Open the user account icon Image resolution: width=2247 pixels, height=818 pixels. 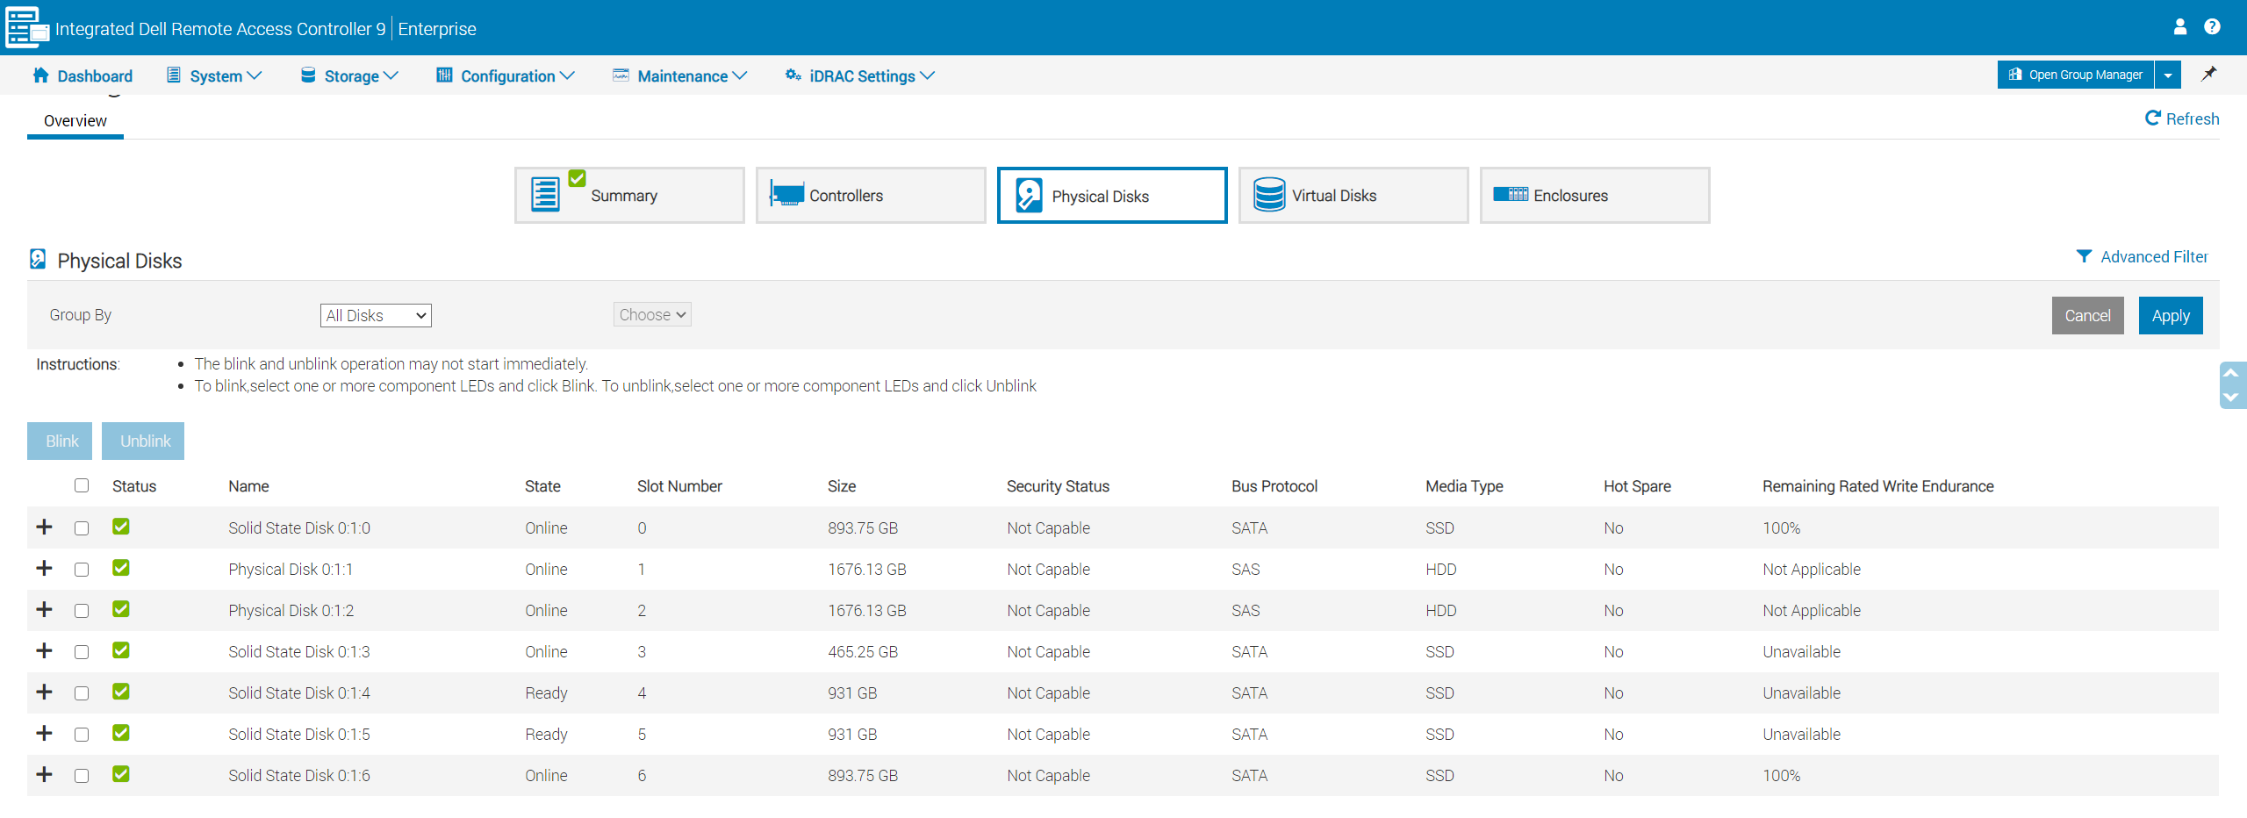(2179, 26)
